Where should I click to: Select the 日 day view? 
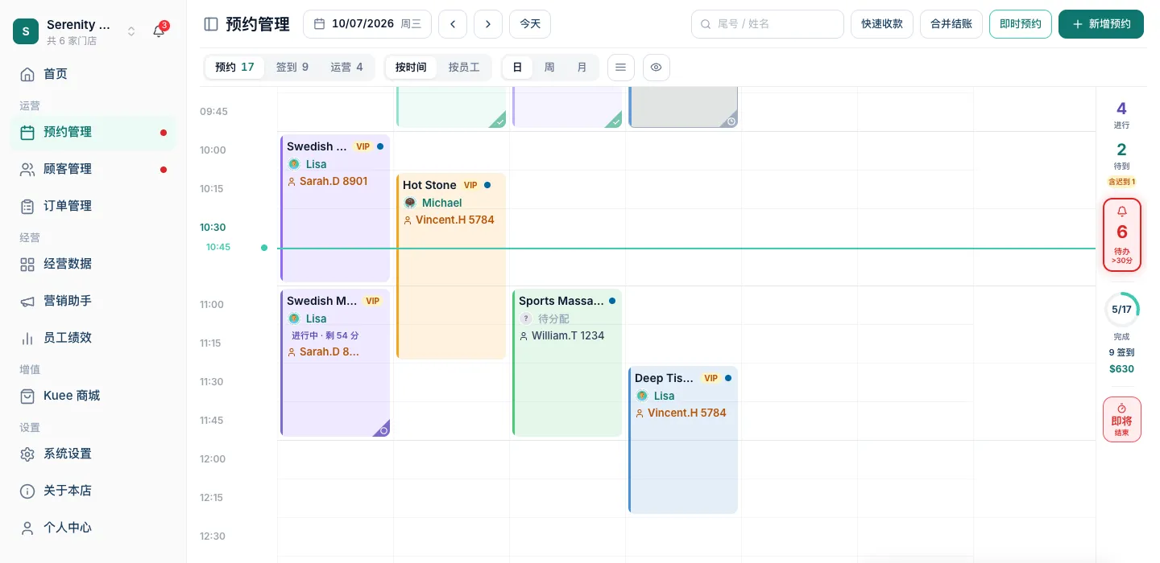coord(517,68)
